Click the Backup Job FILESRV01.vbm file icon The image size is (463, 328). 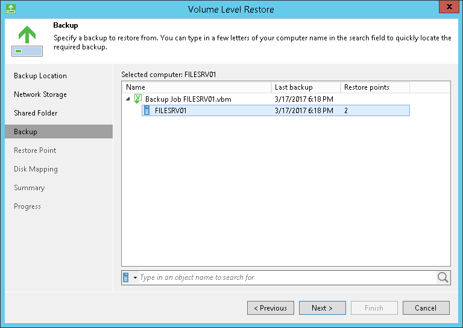(138, 99)
